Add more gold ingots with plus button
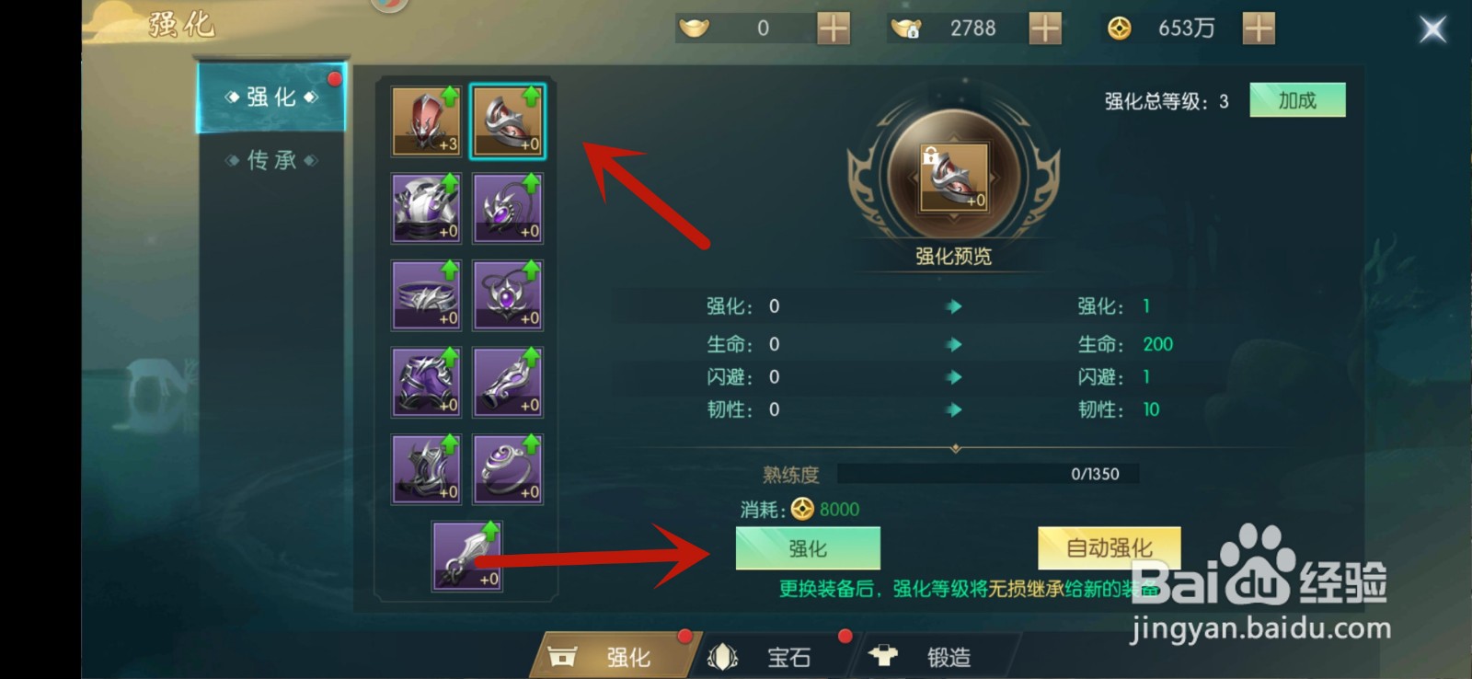This screenshot has height=679, width=1472. (x=834, y=29)
